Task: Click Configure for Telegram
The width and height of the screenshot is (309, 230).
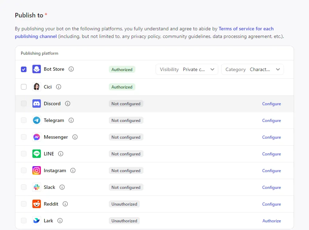Action: [x=271, y=121]
